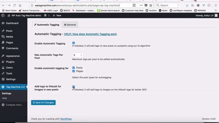219x123 pixels.
Task: Open Media in sidebar
Action: [x=14, y=37]
